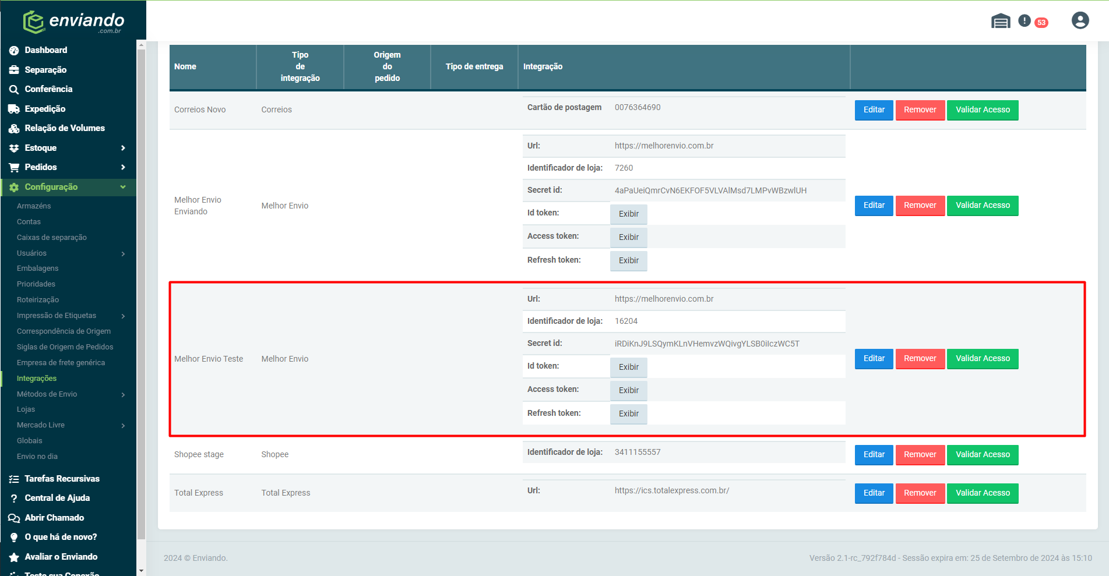Show Refresh token for Melhor Envio Teste
The image size is (1109, 576).
pos(628,414)
